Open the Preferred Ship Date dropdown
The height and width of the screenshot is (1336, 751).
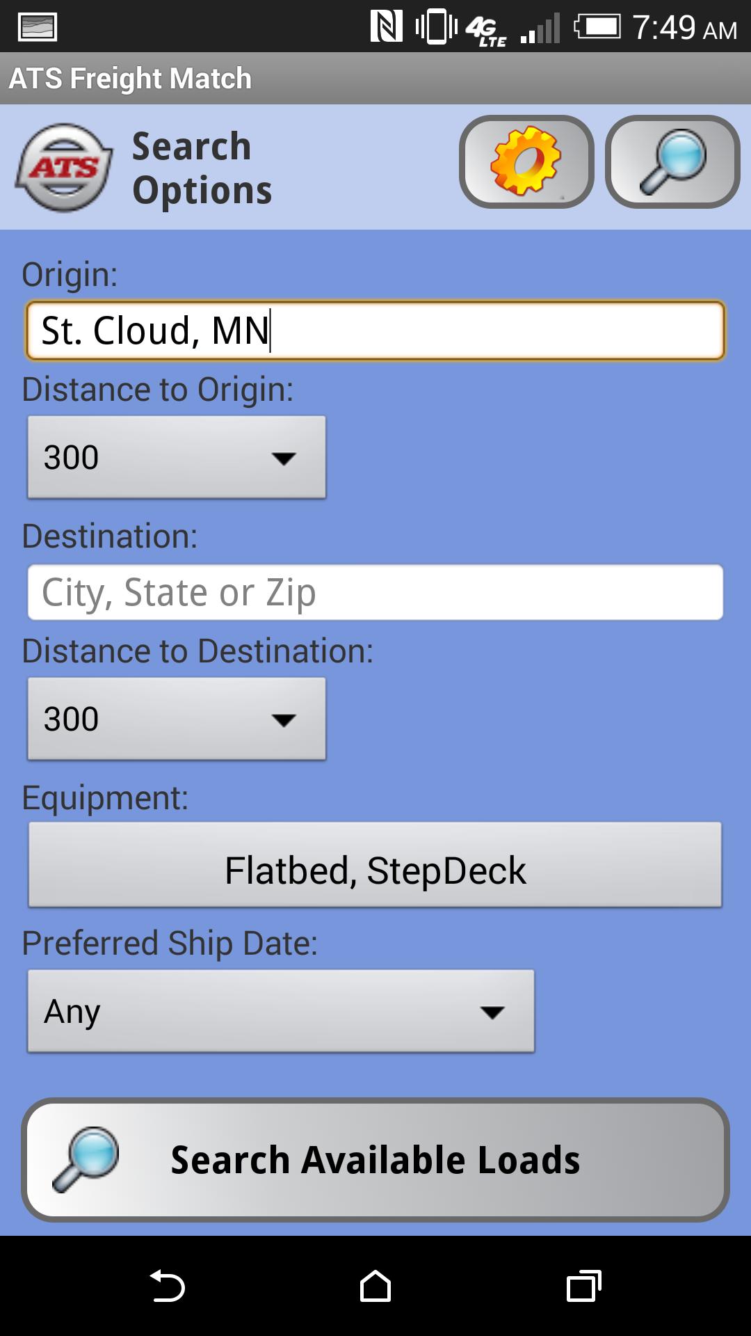point(281,1011)
